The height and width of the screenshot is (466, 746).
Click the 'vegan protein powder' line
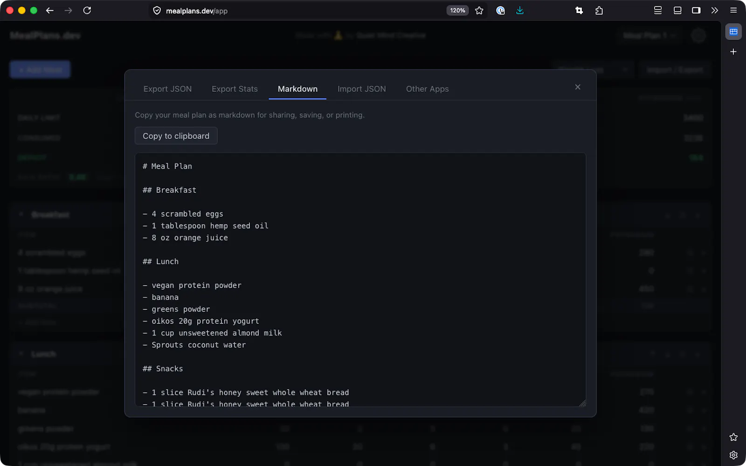(192, 285)
